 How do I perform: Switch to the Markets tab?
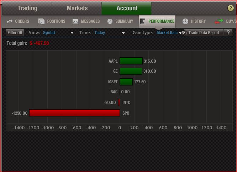(x=77, y=8)
